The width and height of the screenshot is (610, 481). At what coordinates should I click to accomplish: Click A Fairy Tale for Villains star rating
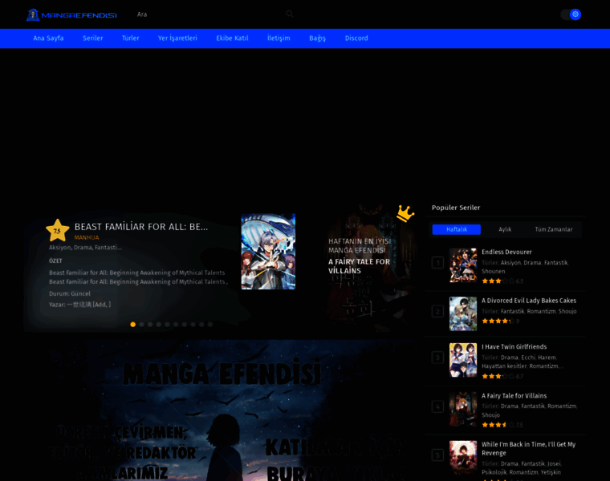[x=498, y=425]
